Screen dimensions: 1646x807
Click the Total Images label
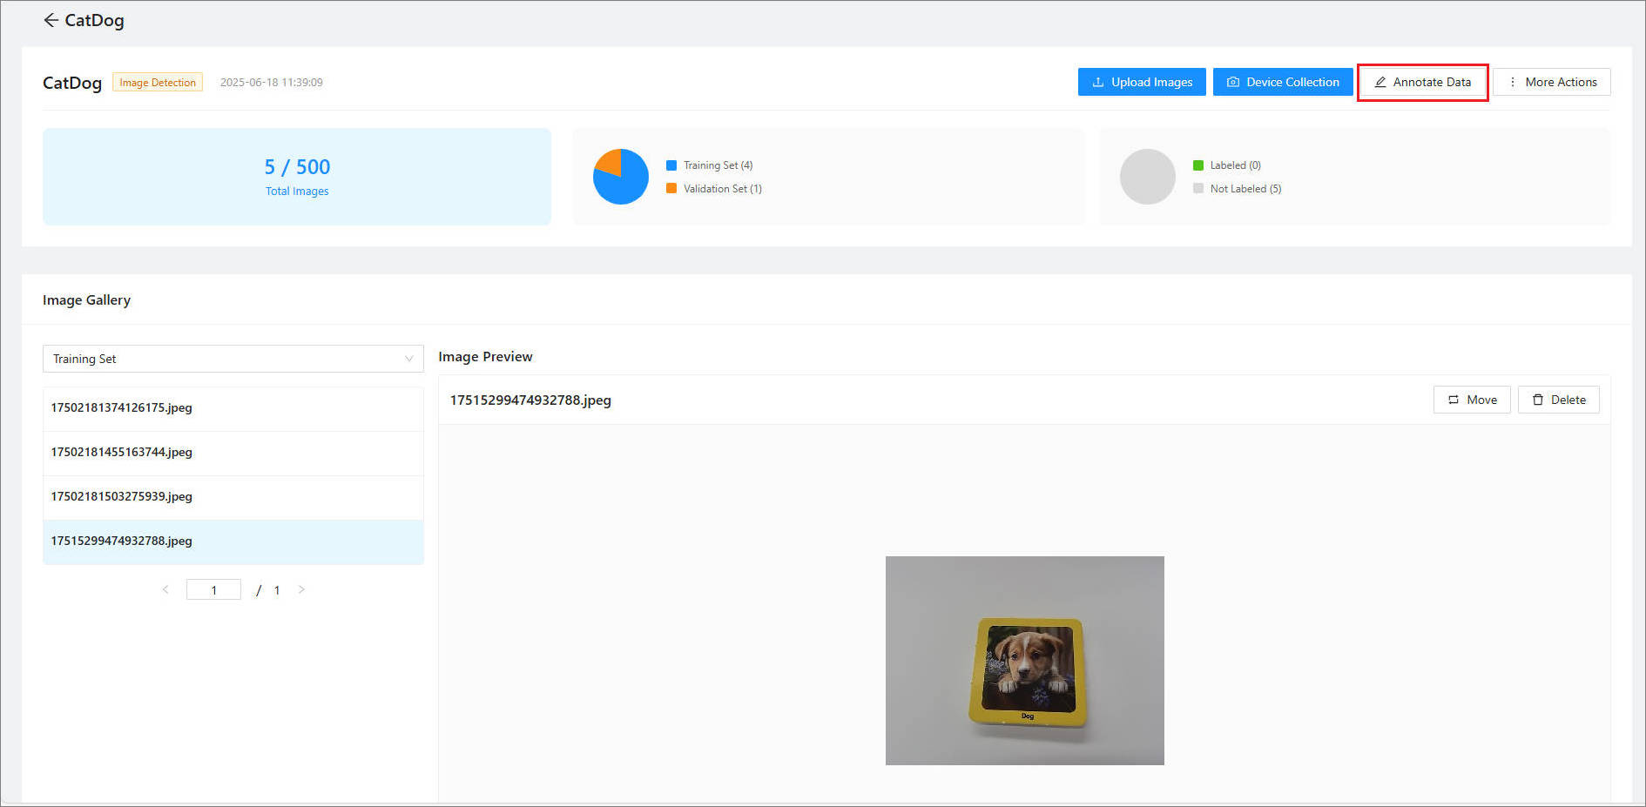click(297, 192)
